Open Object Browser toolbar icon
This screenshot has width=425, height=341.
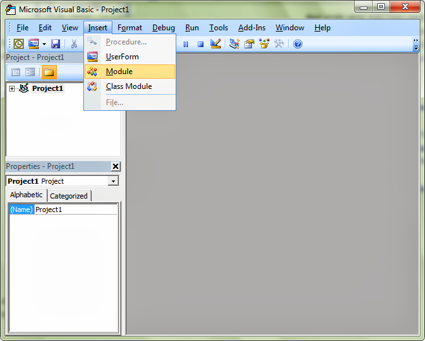click(264, 44)
